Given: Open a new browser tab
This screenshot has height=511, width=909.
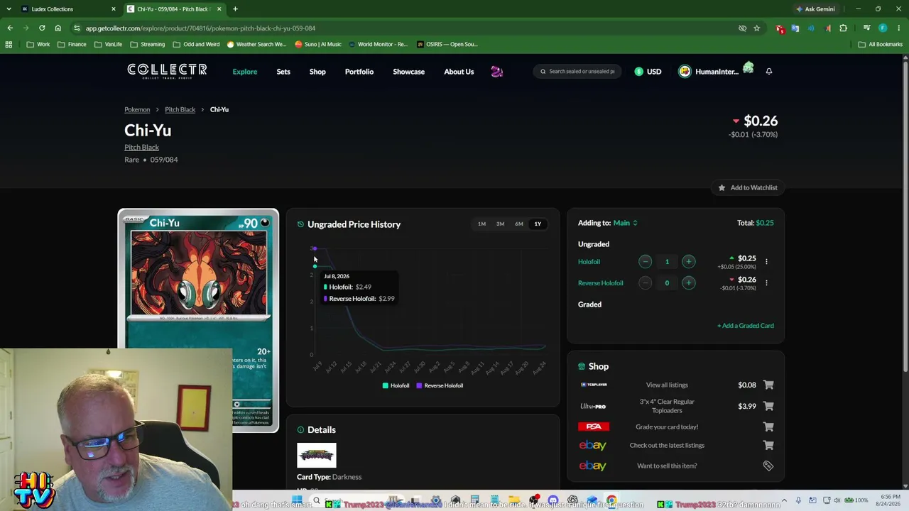Looking at the screenshot, I should (x=235, y=9).
